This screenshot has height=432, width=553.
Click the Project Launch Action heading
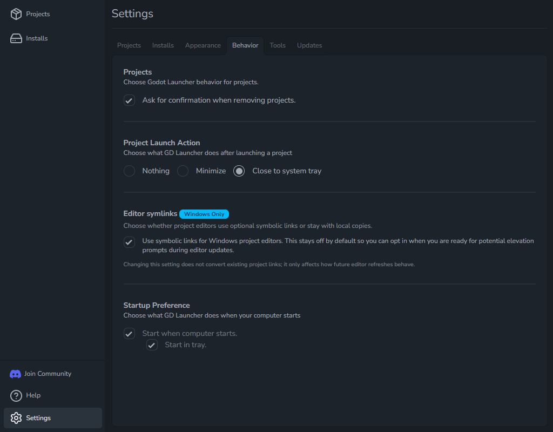click(161, 143)
